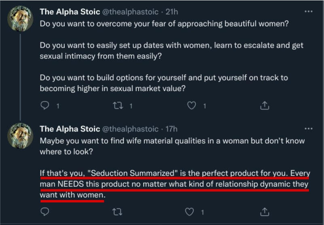Open The Alpha Stoic name on second tweet
Screen dimensions: 324x225
[x=70, y=129]
